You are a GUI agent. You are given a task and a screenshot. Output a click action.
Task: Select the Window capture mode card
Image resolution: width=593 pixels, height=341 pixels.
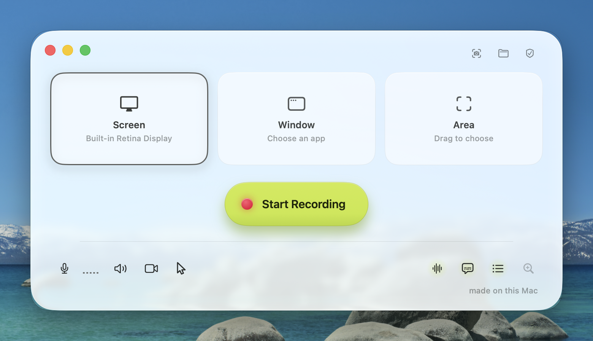(x=296, y=119)
